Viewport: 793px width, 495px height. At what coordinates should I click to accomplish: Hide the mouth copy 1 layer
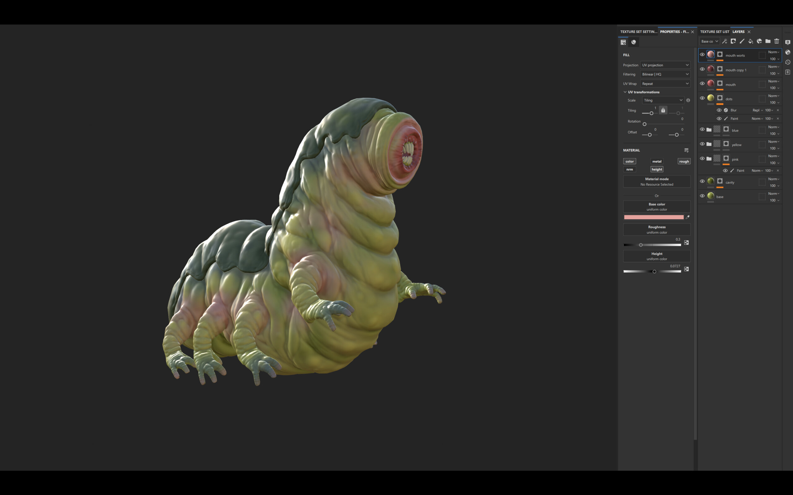pyautogui.click(x=703, y=69)
